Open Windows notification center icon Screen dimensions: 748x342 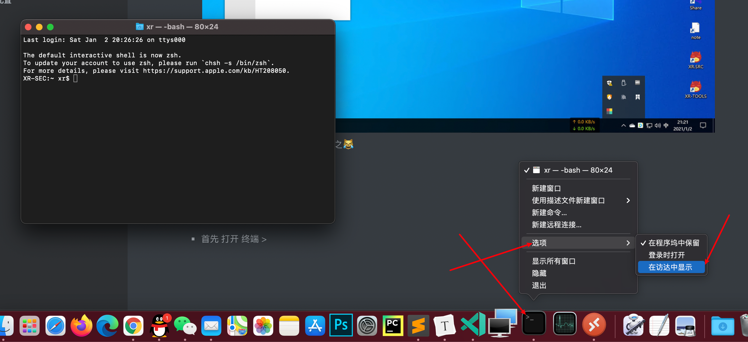(703, 125)
